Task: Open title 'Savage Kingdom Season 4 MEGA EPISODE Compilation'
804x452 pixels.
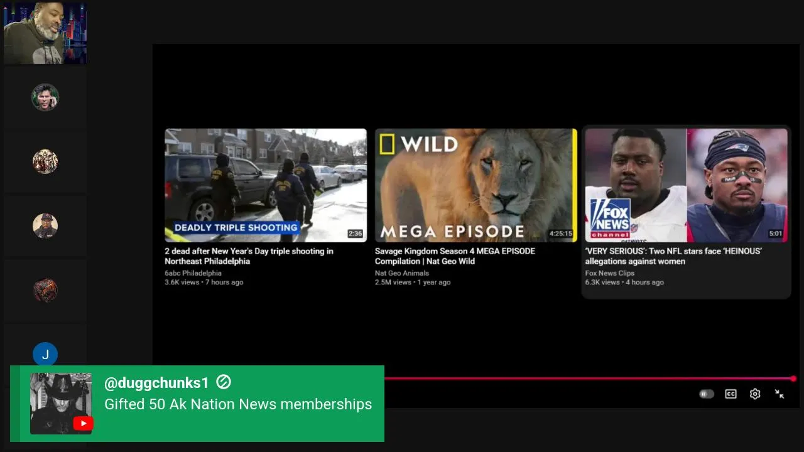Action: click(x=455, y=256)
